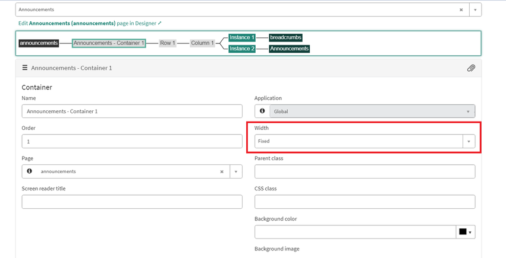Select the Instance 1 node

pyautogui.click(x=242, y=37)
